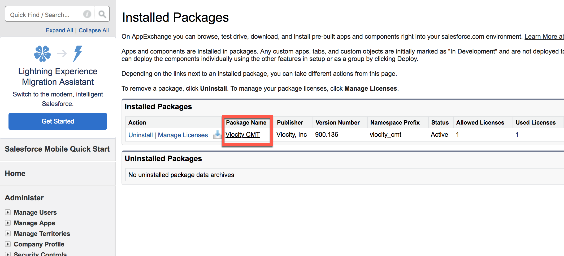The image size is (564, 256).
Task: Open Manage Apps in the sidebar
Action: click(34, 223)
